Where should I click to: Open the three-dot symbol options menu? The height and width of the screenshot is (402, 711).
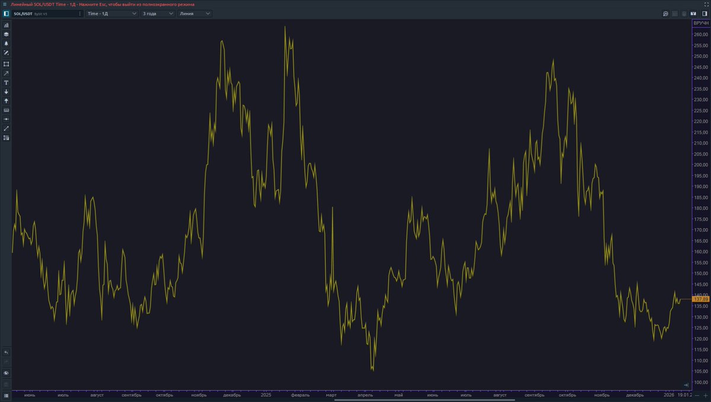(80, 13)
